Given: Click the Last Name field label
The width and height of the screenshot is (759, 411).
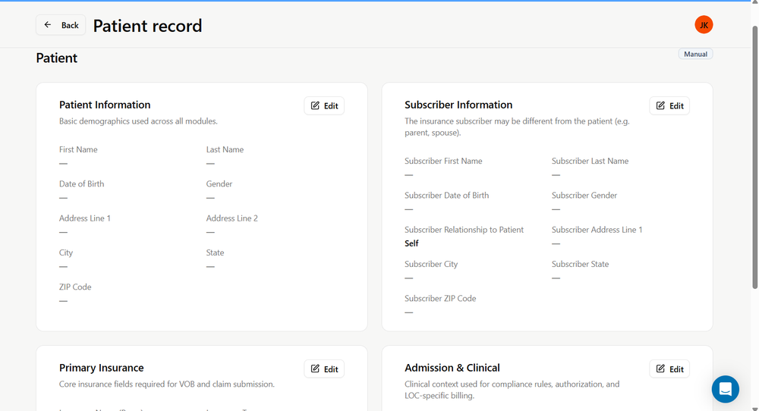Looking at the screenshot, I should coord(225,149).
